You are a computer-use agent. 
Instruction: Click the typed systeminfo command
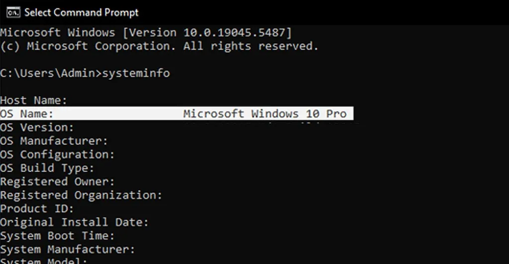[136, 73]
